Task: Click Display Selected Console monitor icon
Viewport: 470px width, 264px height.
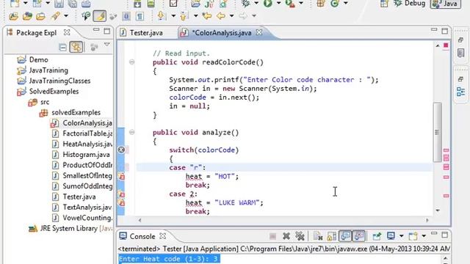Action: tap(391, 236)
